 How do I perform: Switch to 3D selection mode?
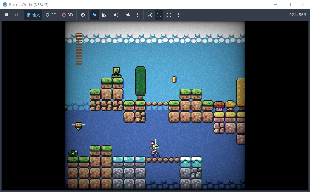click(x=67, y=15)
